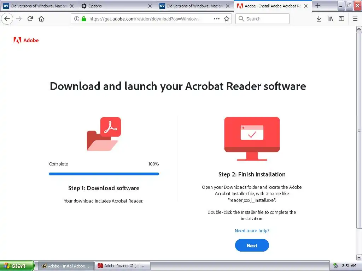This screenshot has height=271, width=362.
Task: Go back to the previous page
Action: tap(7, 19)
